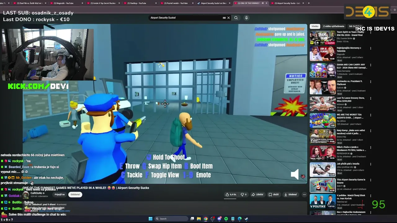Open CaRtOoNz channel avatar

click(x=26, y=195)
